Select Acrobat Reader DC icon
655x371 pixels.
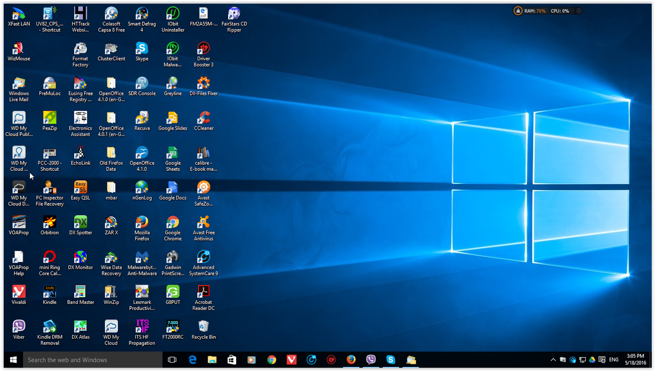203,298
